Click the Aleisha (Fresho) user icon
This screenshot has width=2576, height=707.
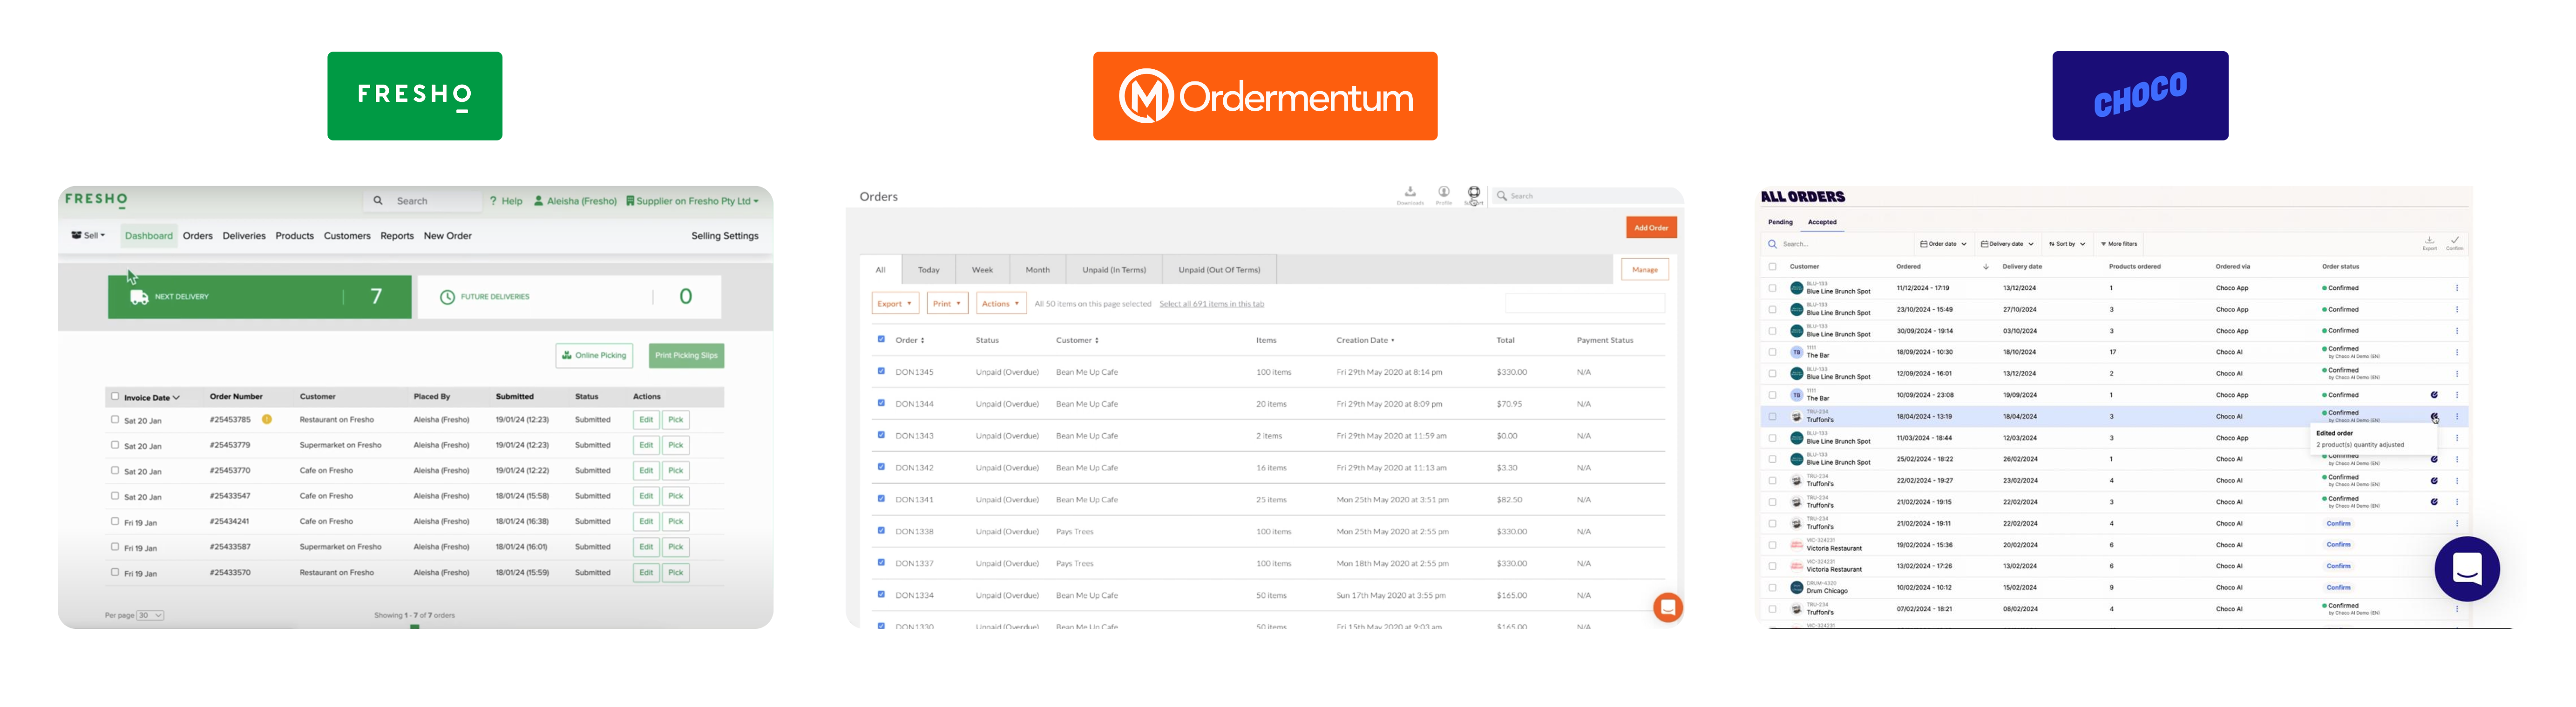539,201
